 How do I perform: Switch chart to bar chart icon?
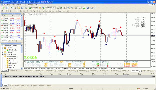point(58,8)
